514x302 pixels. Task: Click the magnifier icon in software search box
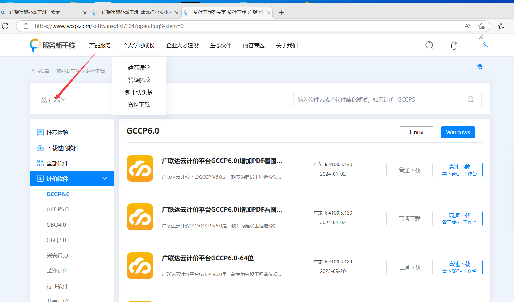(471, 99)
